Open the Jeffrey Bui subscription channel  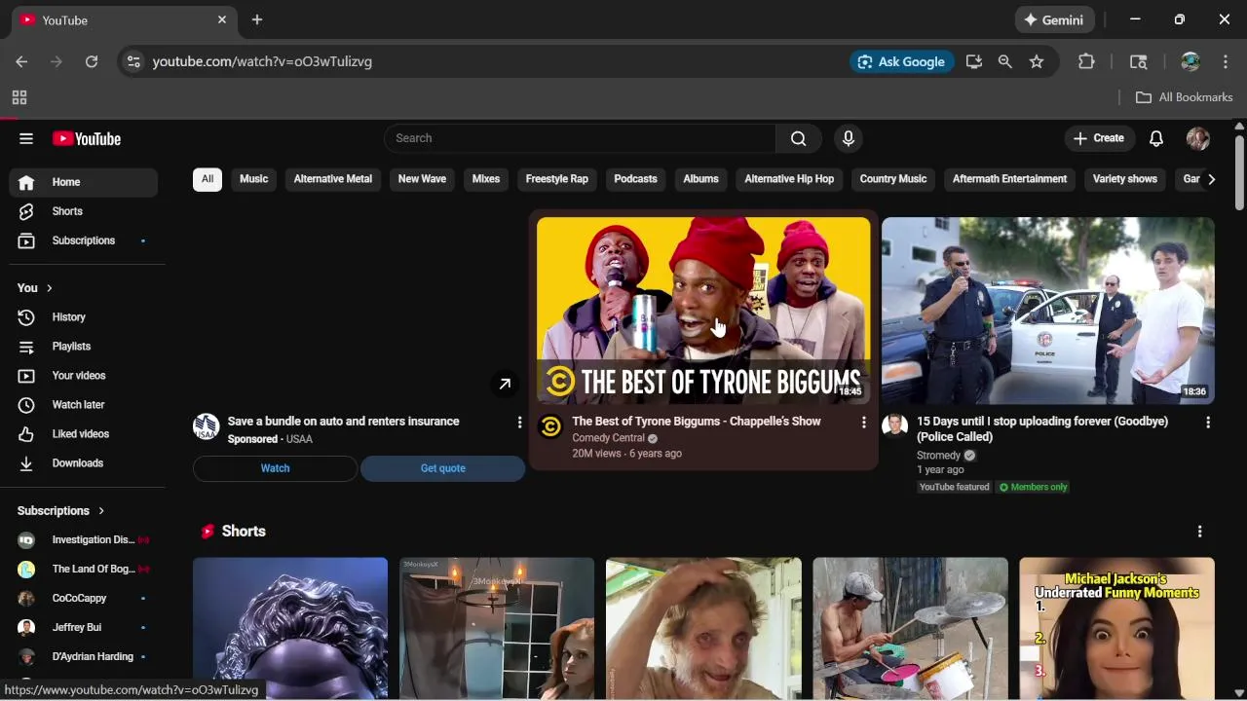coord(84,628)
